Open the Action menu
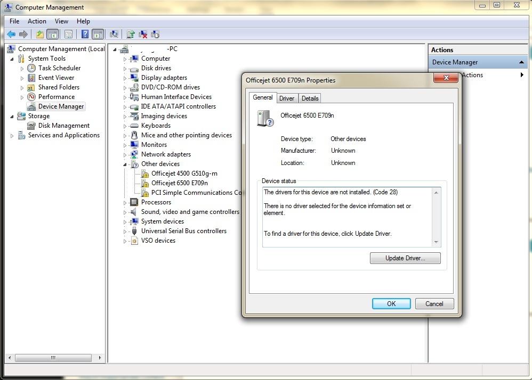Screen dimensions: 532x380 click(37, 21)
